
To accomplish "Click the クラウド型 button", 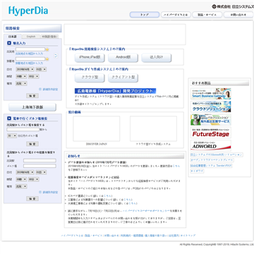I will click(x=90, y=78).
